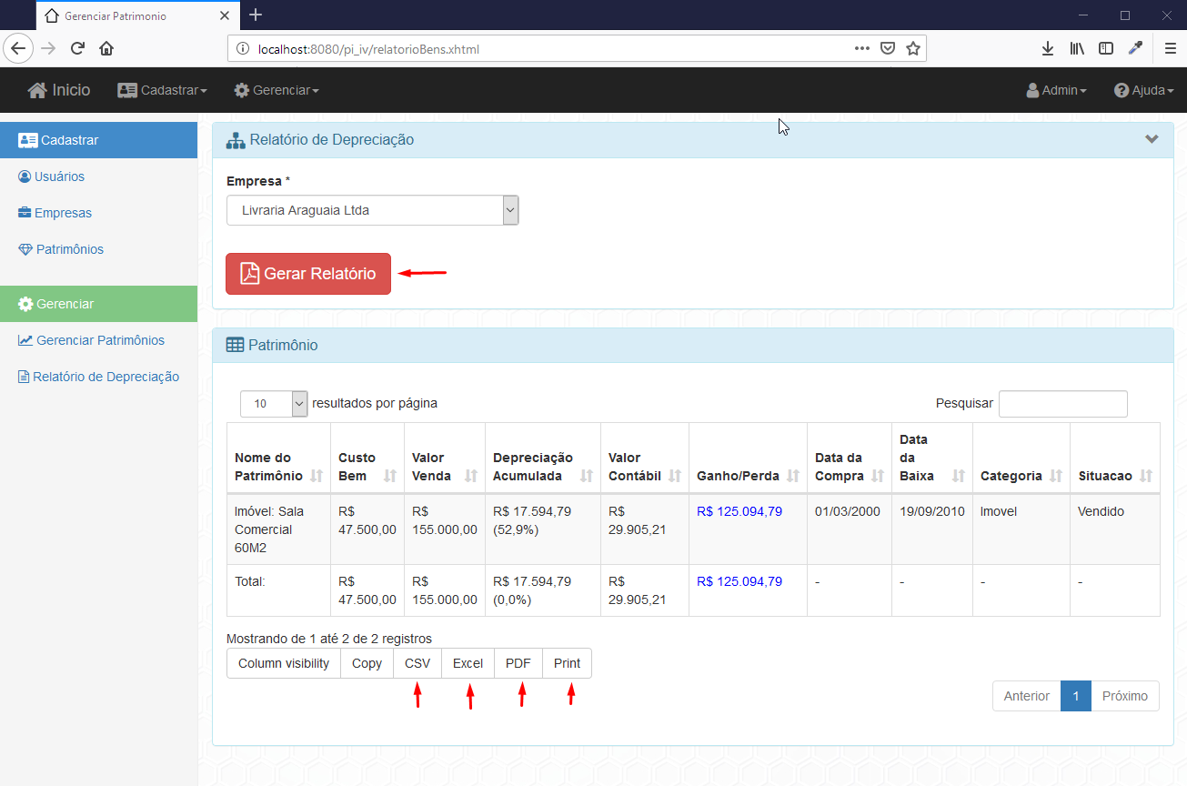The width and height of the screenshot is (1187, 786).
Task: Click the 01/03/2000 purchase date cell
Action: pos(850,529)
